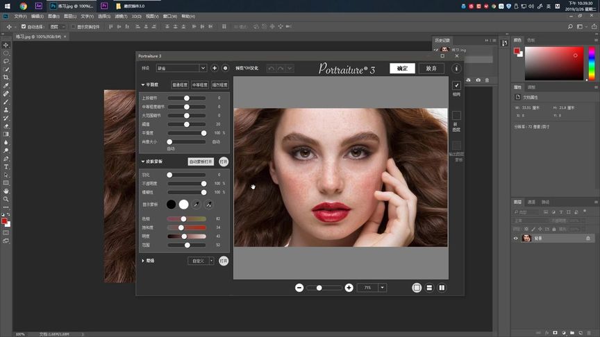
Task: Click the info icon in Portraiture
Action: point(456,69)
